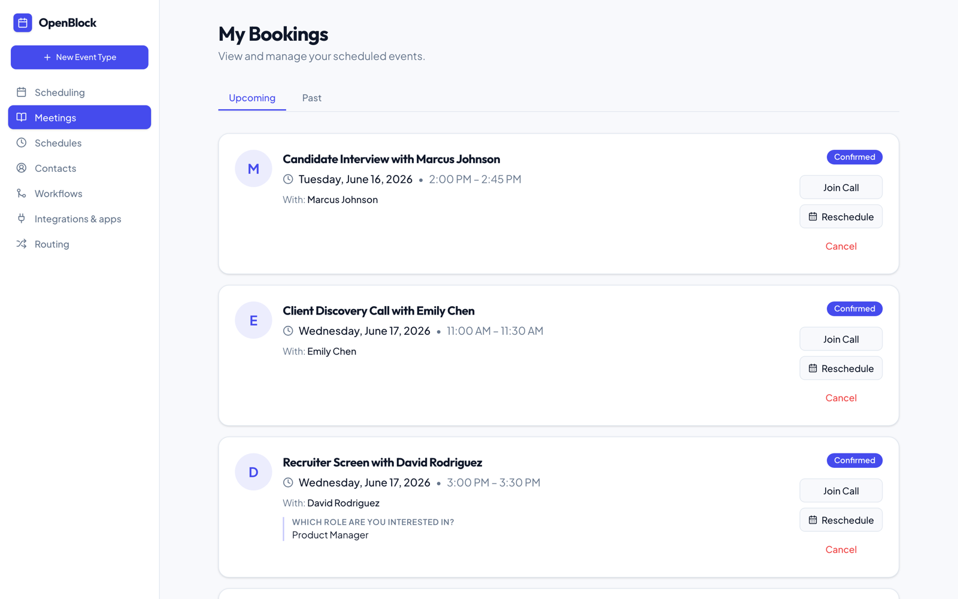
Task: Click the Product Manager answer text
Action: 330,535
